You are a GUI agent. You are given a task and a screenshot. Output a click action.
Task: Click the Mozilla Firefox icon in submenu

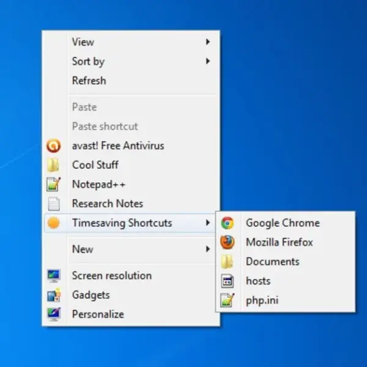228,242
